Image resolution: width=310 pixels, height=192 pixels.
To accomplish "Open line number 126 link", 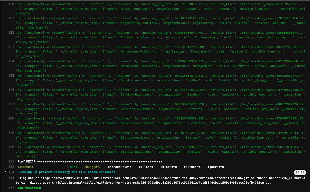I will click(x=11, y=90).
